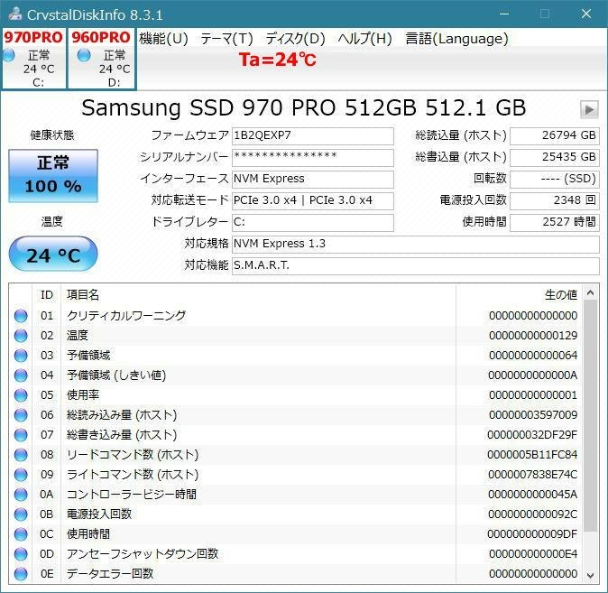Click the ID column header
This screenshot has height=593, width=608.
(47, 295)
